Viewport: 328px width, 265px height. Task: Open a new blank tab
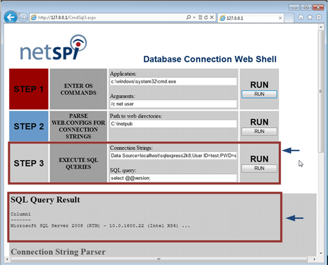[289, 18]
